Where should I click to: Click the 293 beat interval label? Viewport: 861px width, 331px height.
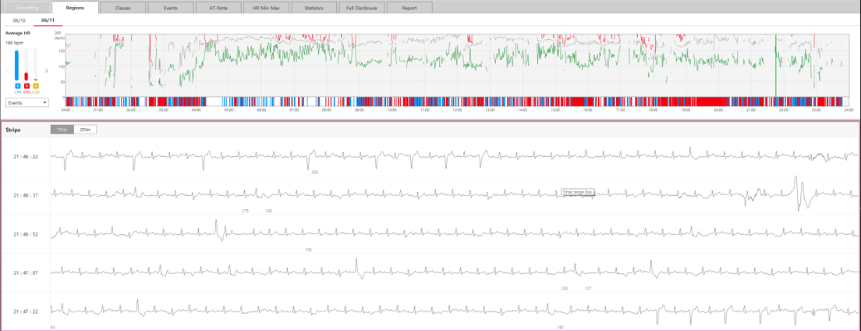click(565, 288)
